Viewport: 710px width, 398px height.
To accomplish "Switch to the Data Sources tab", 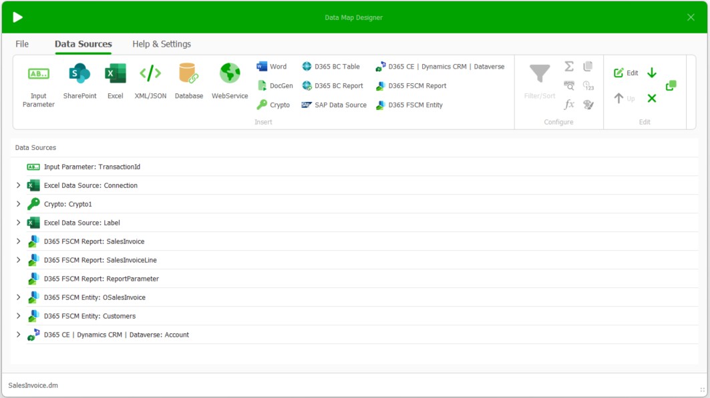I will (83, 43).
